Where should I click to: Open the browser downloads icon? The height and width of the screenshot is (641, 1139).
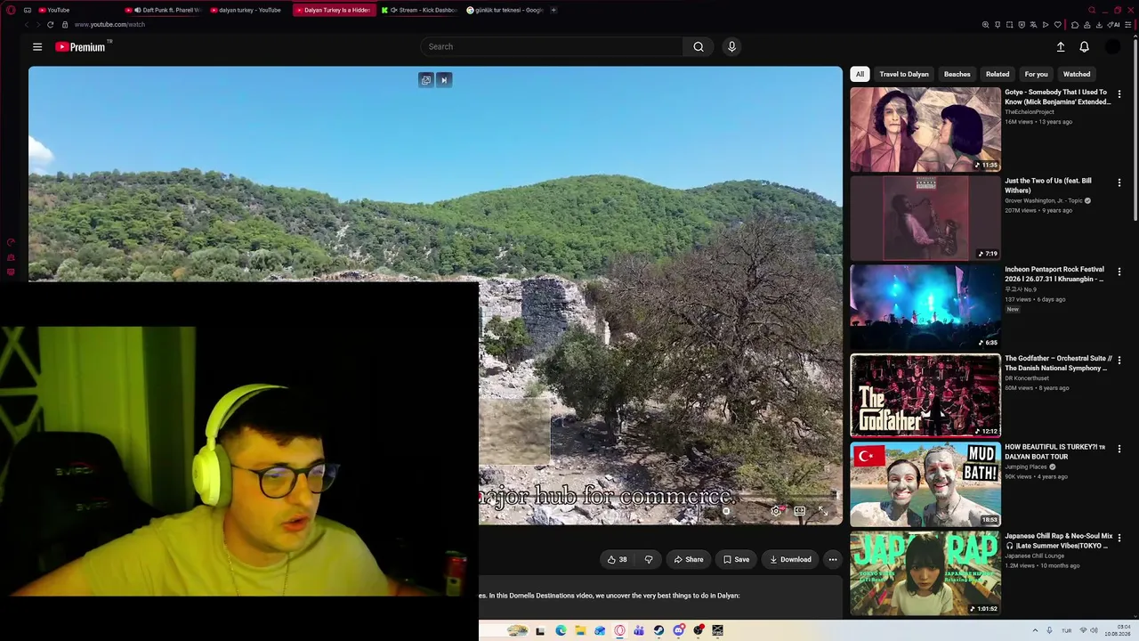[x=1100, y=25]
